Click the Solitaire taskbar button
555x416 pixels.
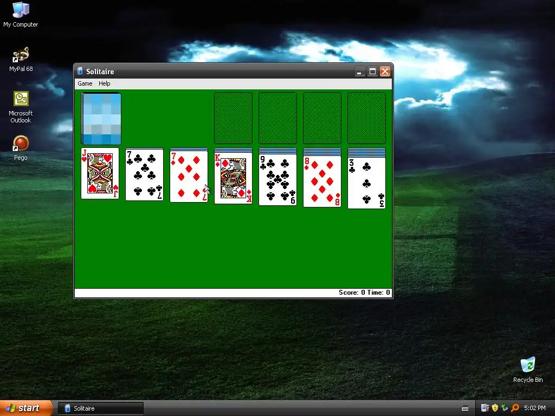point(101,408)
